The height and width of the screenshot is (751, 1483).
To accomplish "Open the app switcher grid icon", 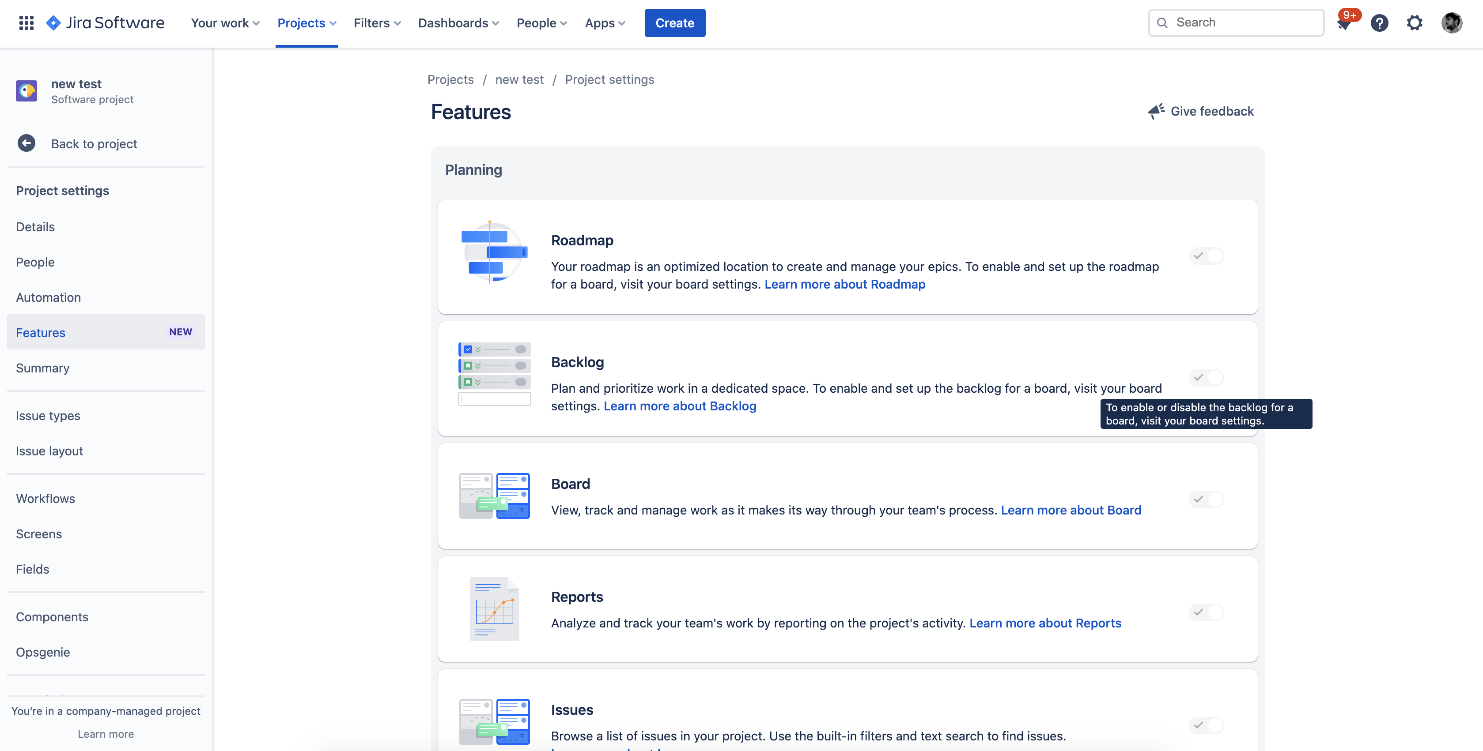I will pos(26,23).
